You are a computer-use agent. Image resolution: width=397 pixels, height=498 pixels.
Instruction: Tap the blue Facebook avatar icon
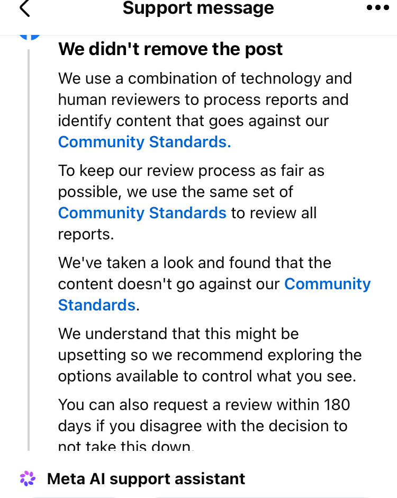[30, 36]
